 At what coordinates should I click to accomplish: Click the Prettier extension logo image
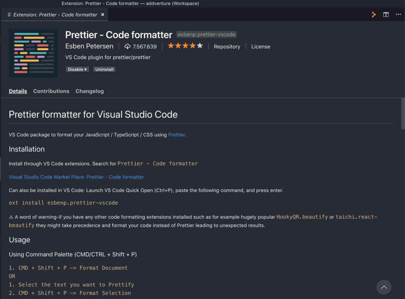33,53
